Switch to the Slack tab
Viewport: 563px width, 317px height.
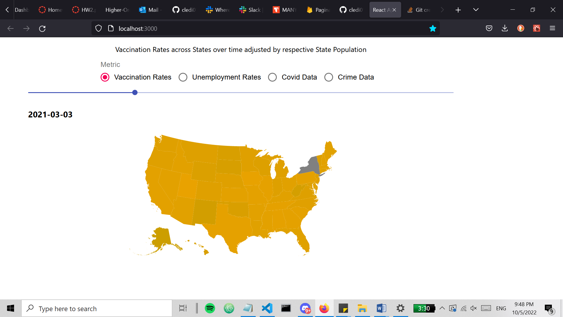coord(251,10)
